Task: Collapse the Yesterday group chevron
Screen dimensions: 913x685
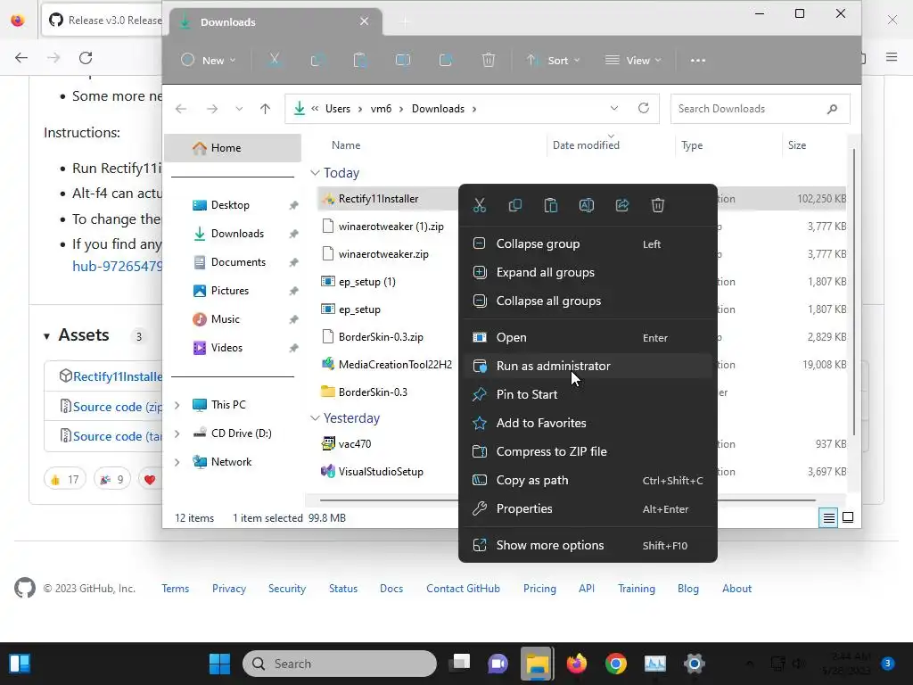Action: (315, 418)
